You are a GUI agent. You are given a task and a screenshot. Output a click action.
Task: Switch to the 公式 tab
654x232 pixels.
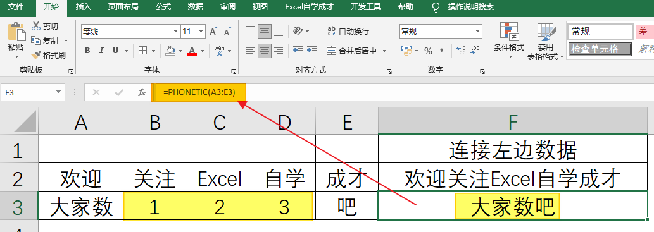(163, 7)
